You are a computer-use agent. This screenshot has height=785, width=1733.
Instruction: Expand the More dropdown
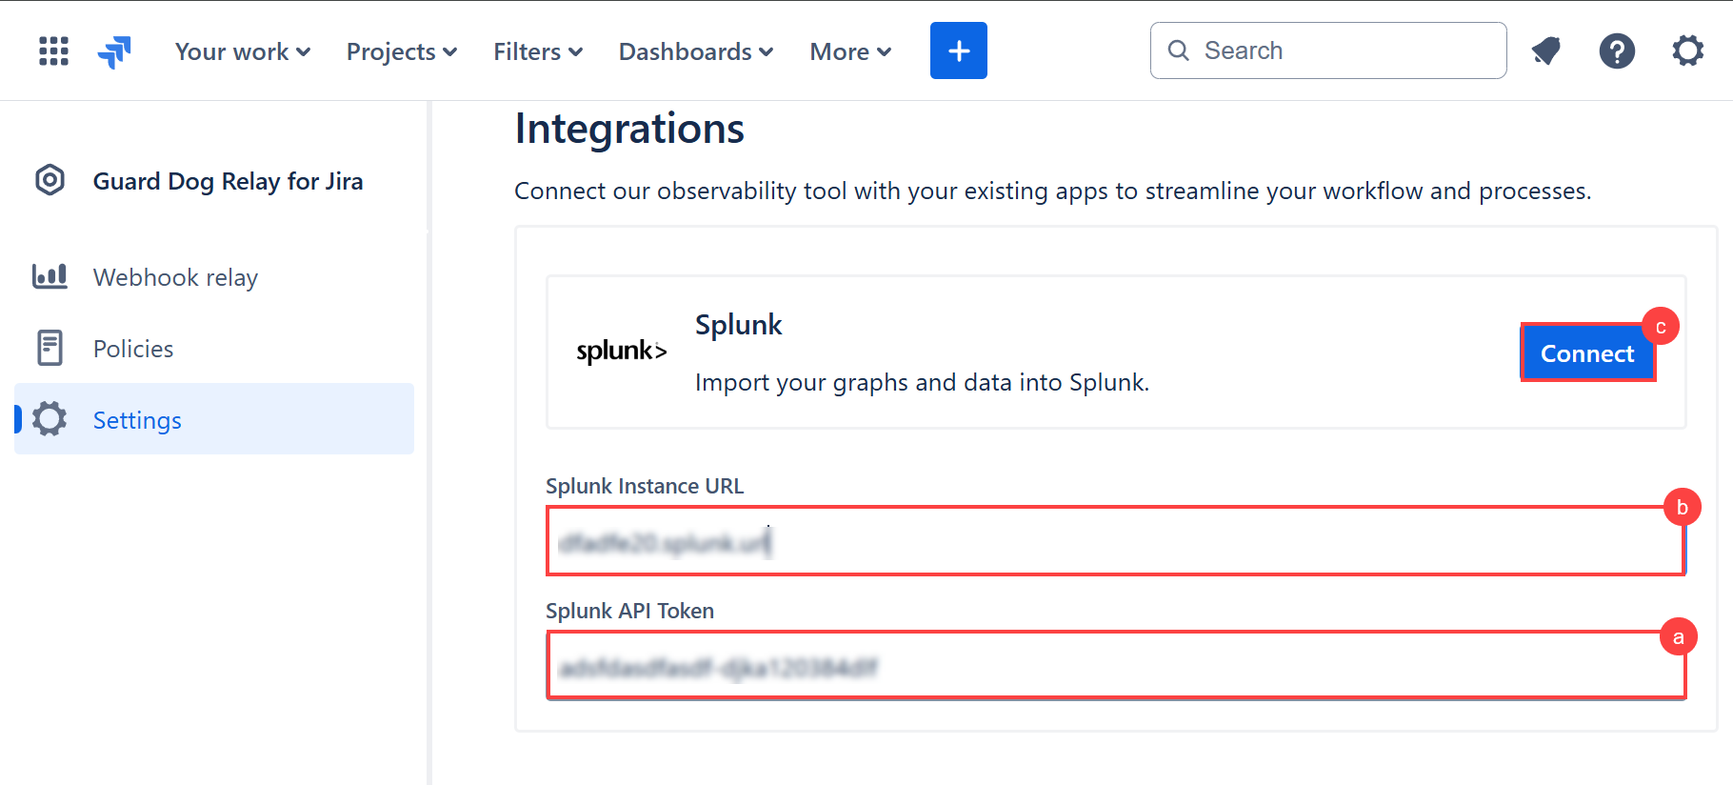tap(850, 51)
